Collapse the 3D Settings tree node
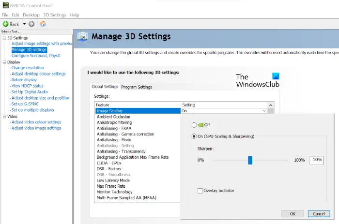339x224 pixels. [x=4, y=38]
